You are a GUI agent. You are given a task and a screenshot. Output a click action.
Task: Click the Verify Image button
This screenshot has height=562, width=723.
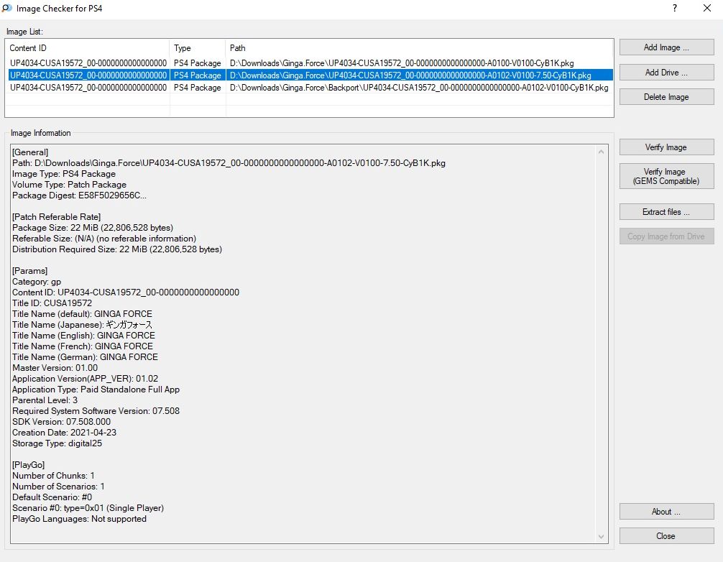point(666,147)
